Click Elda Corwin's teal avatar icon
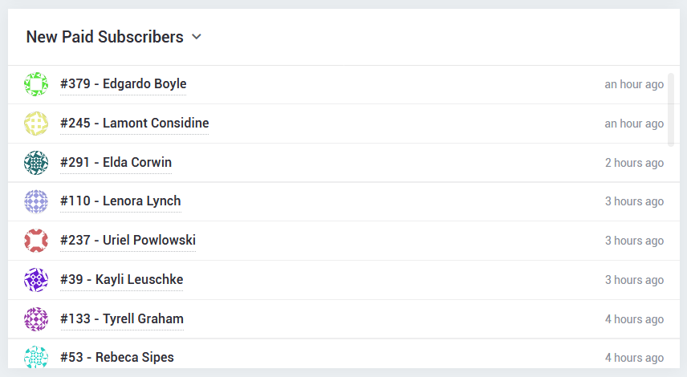 click(x=36, y=163)
